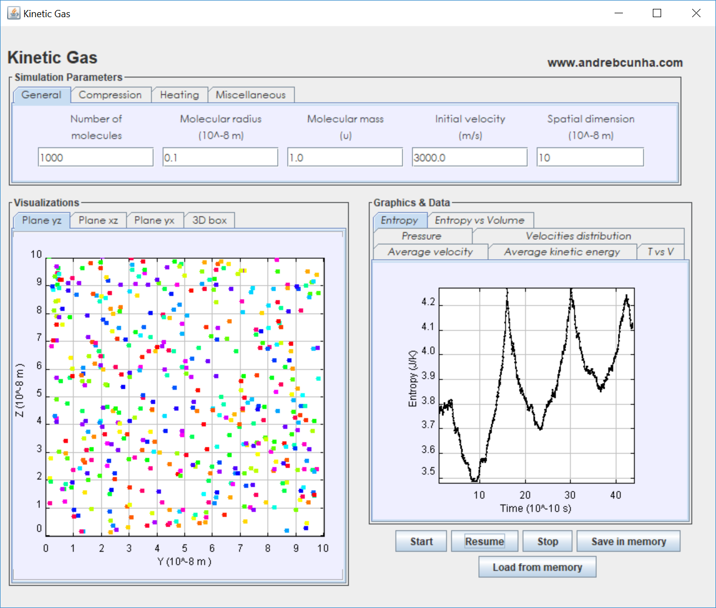Viewport: 716px width, 608px height.
Task: Close the Kinetic Gas window
Action: 696,13
